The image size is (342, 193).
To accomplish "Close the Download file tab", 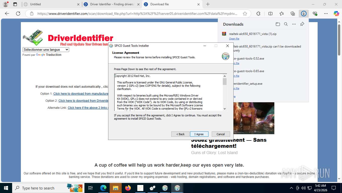I will click(x=199, y=4).
